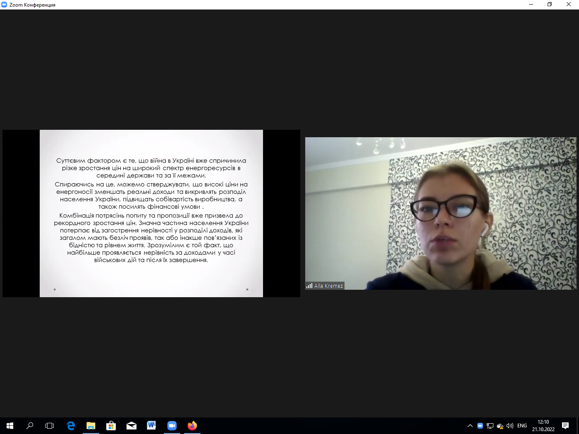Click the signal strength bars beside Alla Kremez
Screen dimensions: 579x434
point(309,286)
